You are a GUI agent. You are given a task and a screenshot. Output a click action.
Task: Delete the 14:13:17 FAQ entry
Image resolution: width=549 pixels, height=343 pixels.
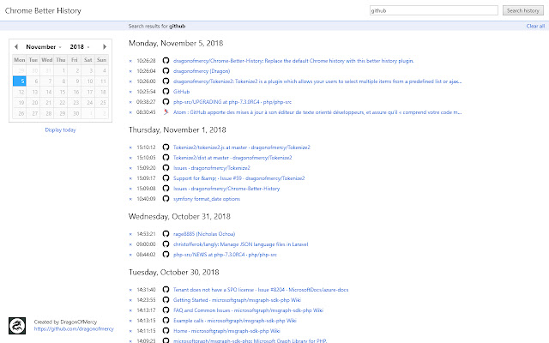coord(130,310)
